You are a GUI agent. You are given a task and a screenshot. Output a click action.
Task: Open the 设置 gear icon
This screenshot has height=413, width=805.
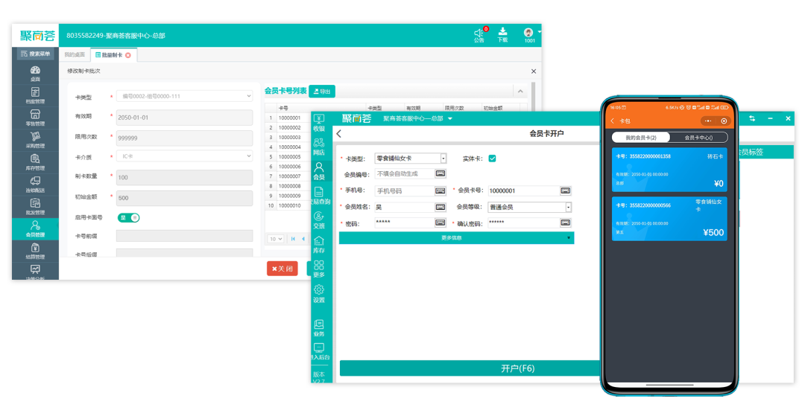[319, 293]
